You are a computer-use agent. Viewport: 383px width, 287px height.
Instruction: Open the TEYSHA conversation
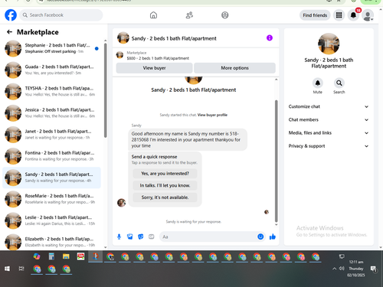[x=51, y=91]
